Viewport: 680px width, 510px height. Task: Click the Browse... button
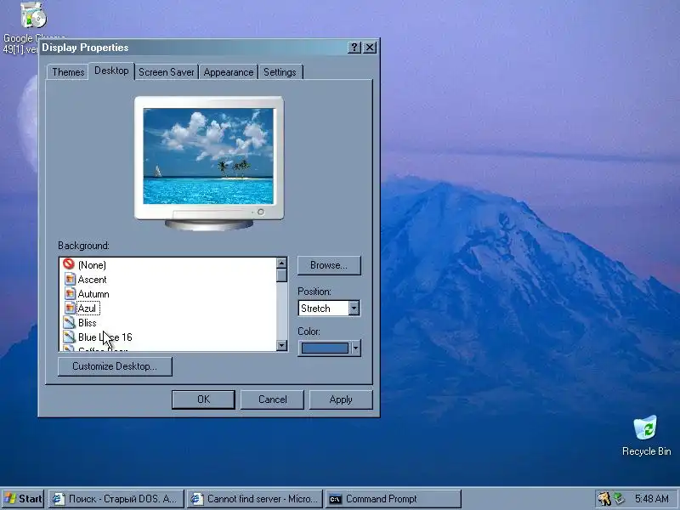click(x=329, y=265)
